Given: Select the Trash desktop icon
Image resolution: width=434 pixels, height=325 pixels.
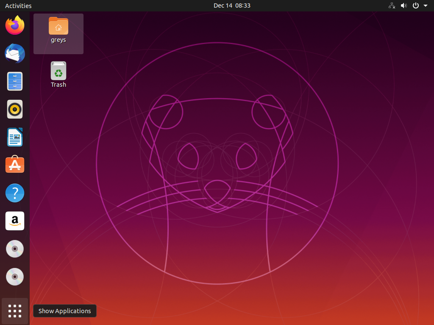Looking at the screenshot, I should [x=58, y=71].
